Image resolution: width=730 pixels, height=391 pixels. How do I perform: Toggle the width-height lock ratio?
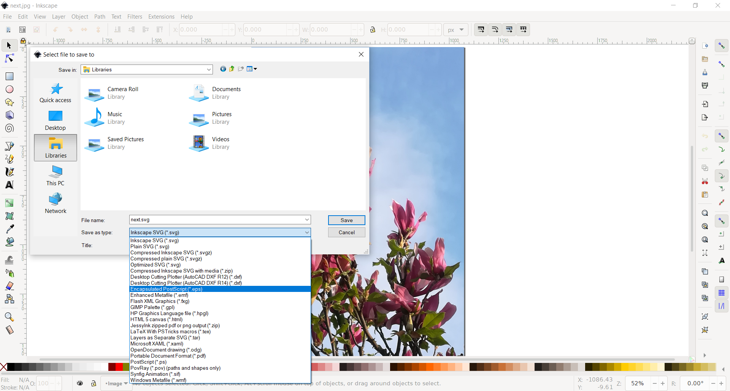point(373,30)
